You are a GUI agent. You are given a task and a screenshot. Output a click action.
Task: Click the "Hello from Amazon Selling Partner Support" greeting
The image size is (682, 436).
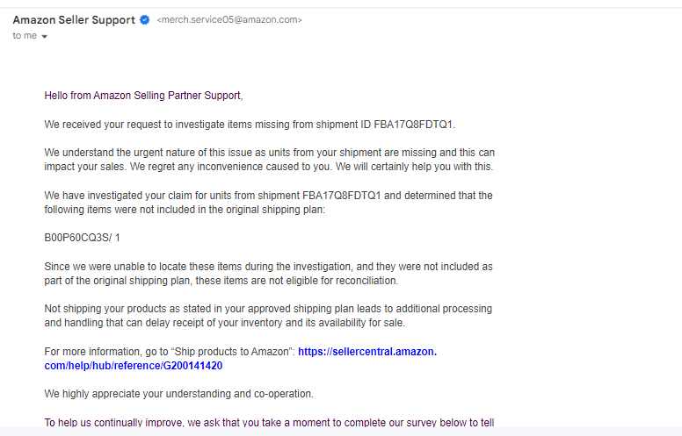143,96
